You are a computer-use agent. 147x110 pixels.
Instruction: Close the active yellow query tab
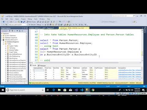[x=88, y=28]
